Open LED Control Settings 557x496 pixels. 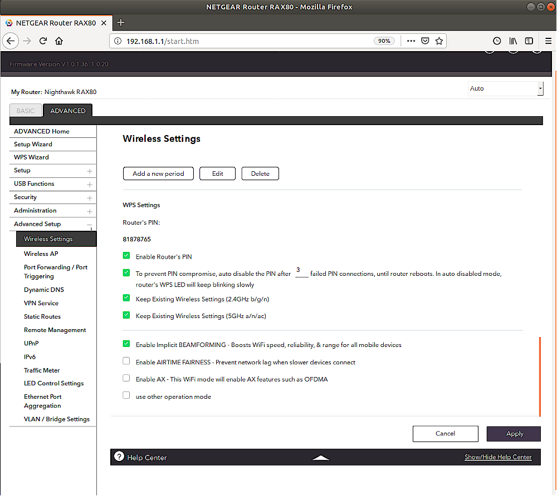[53, 384]
